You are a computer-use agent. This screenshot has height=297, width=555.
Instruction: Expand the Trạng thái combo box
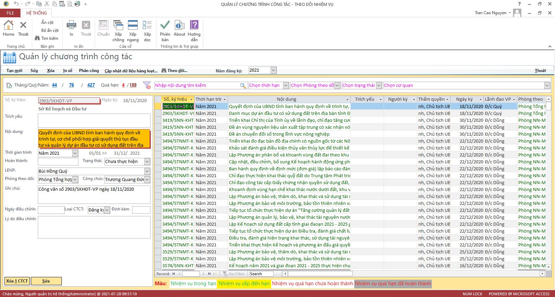(147, 162)
